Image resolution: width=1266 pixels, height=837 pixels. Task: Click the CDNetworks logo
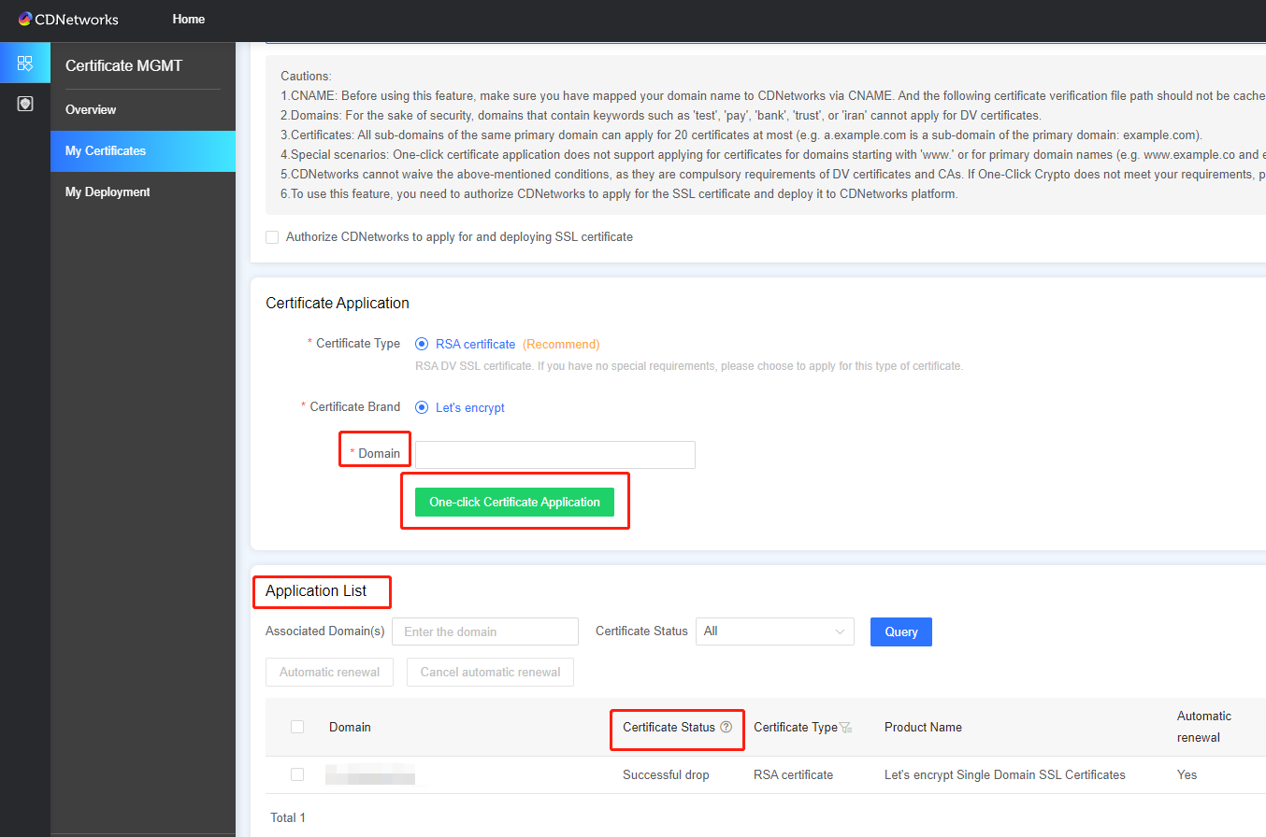pos(68,19)
